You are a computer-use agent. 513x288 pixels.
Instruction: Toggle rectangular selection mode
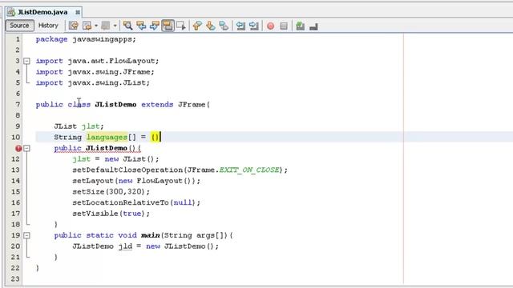point(181,26)
